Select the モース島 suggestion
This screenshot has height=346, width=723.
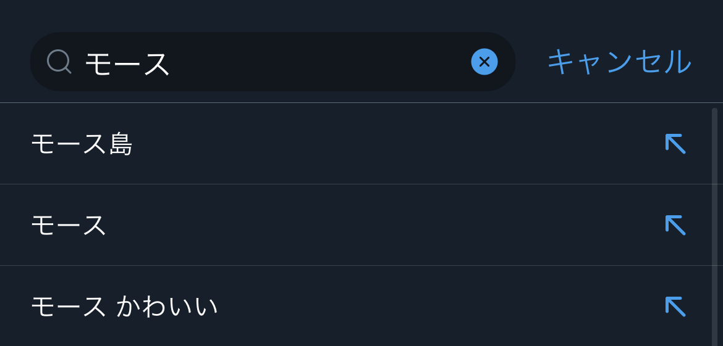point(82,144)
